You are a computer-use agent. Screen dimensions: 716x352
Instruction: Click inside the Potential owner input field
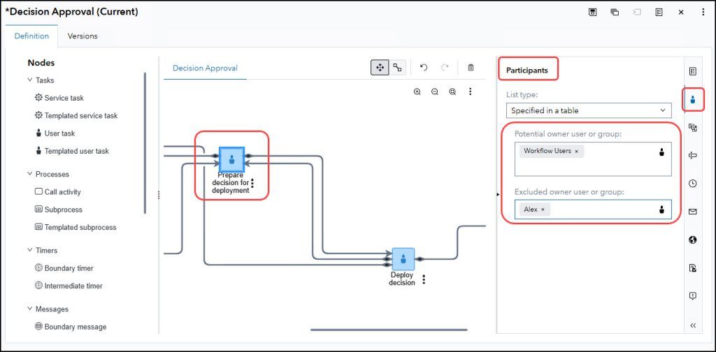[593, 159]
